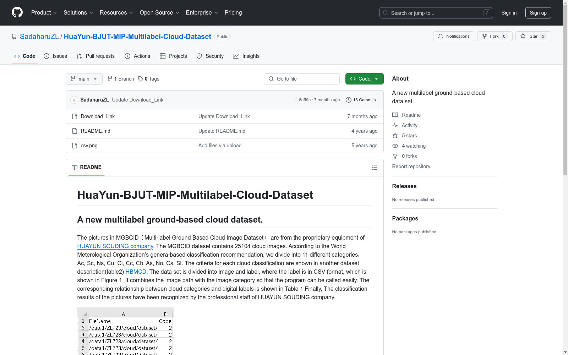Open the GitHub homepage logo
Image resolution: width=568 pixels, height=355 pixels.
point(17,12)
